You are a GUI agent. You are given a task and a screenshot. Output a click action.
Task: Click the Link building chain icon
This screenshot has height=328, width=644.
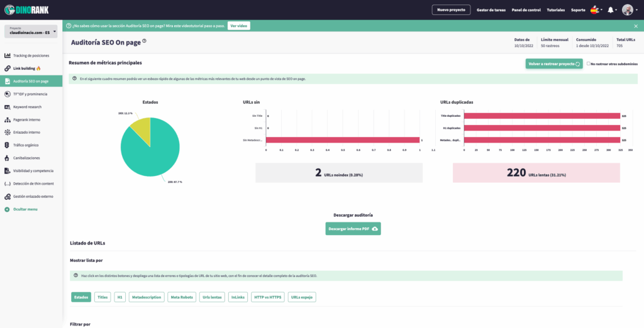(x=8, y=68)
